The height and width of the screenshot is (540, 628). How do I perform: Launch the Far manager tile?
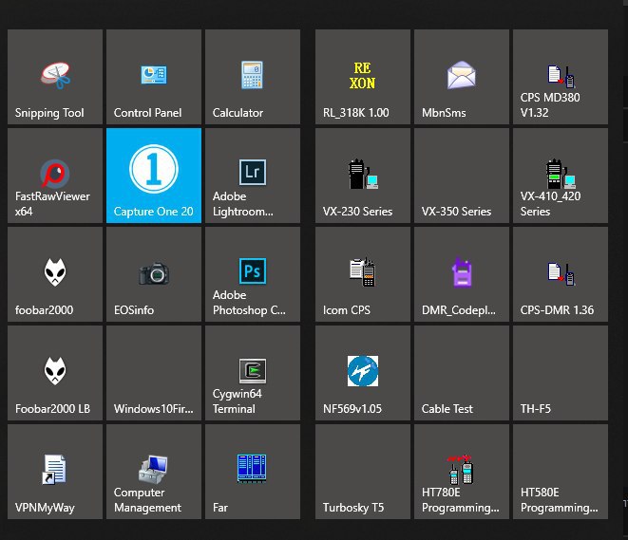(x=253, y=472)
